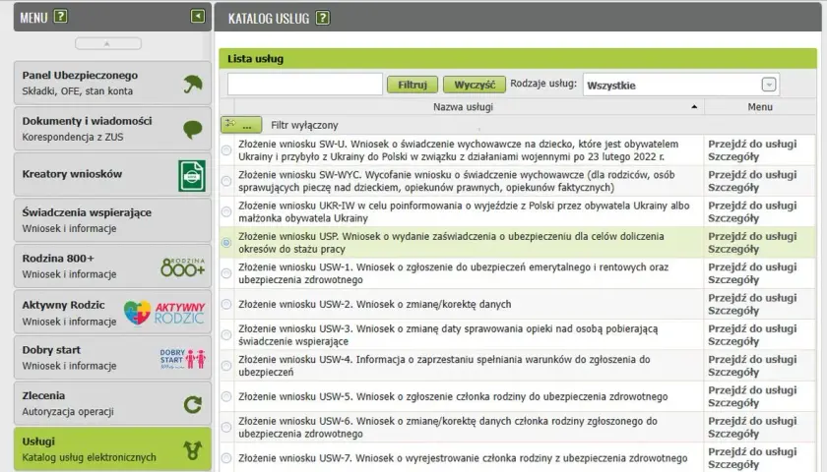Click the Wyczyść button
The image size is (827, 472).
475,85
